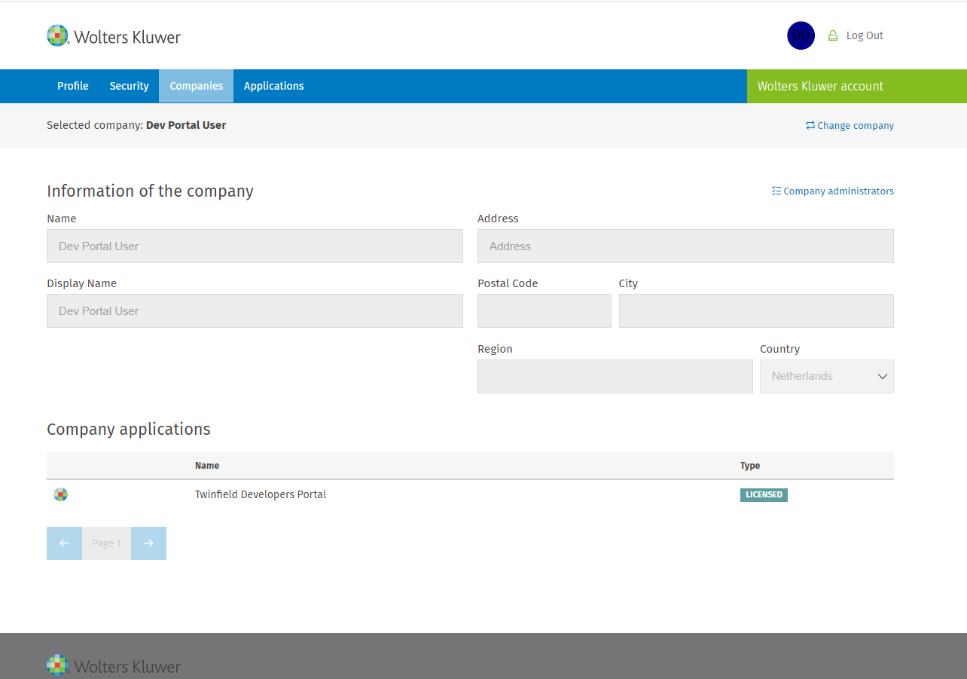This screenshot has height=679, width=967.
Task: Click the Log Out padlock icon
Action: (x=833, y=35)
